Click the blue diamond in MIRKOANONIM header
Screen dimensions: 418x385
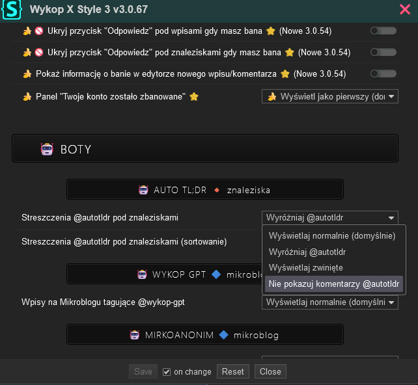(x=223, y=335)
